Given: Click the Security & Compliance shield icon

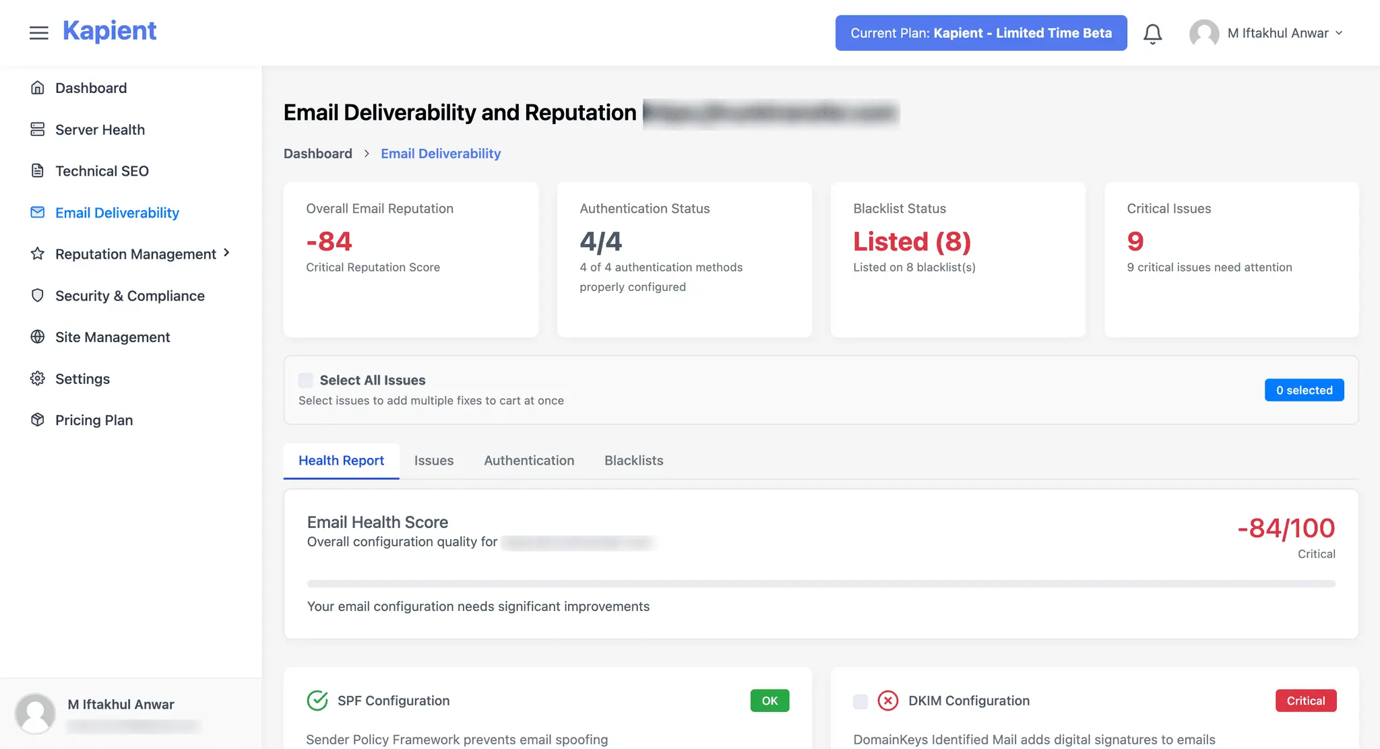Looking at the screenshot, I should pyautogui.click(x=38, y=296).
